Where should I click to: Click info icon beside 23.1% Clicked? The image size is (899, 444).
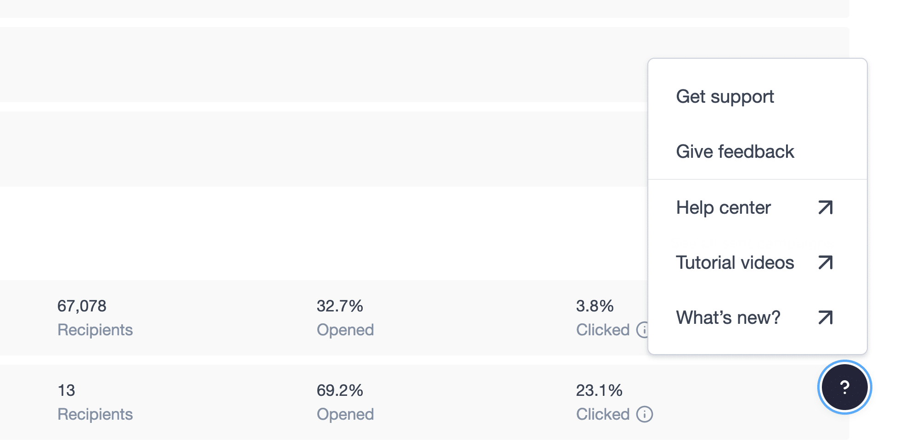644,414
